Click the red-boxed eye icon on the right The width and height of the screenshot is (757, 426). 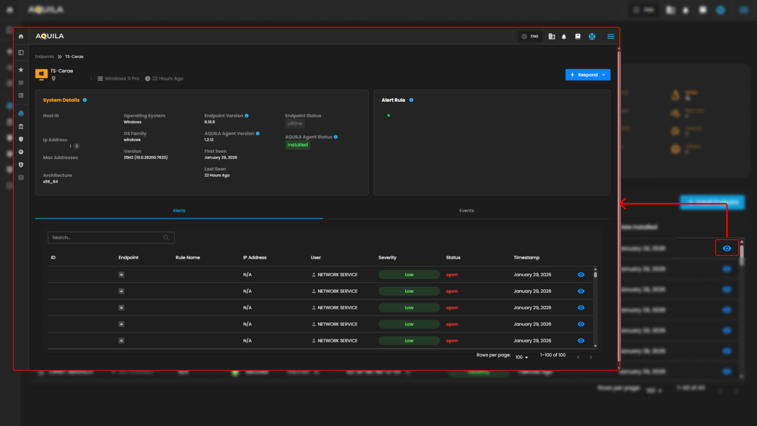727,248
